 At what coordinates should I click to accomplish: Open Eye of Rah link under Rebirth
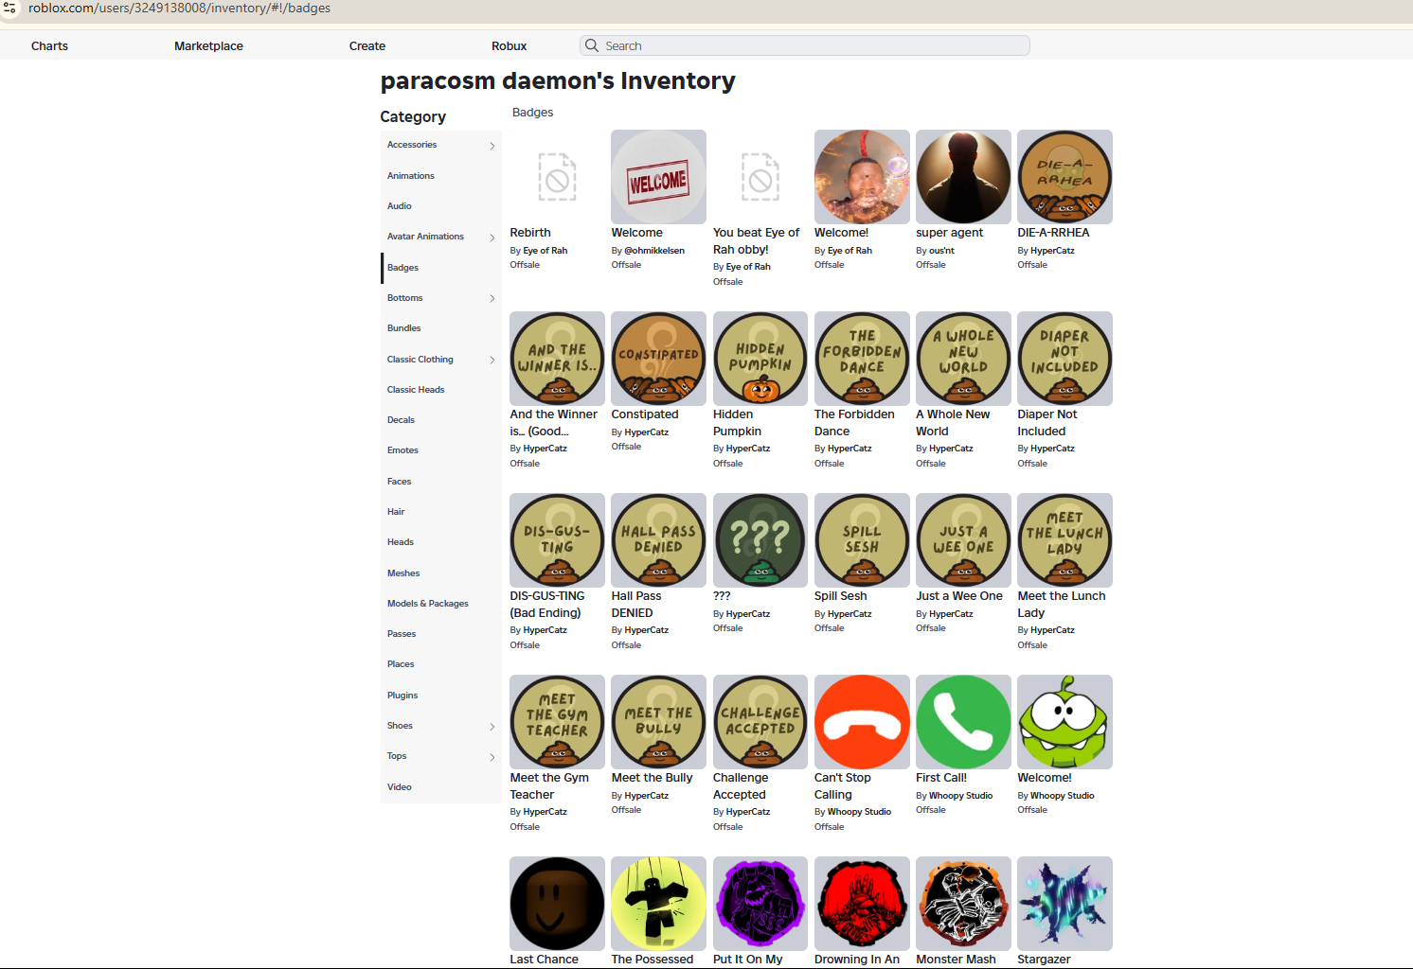pyautogui.click(x=546, y=251)
